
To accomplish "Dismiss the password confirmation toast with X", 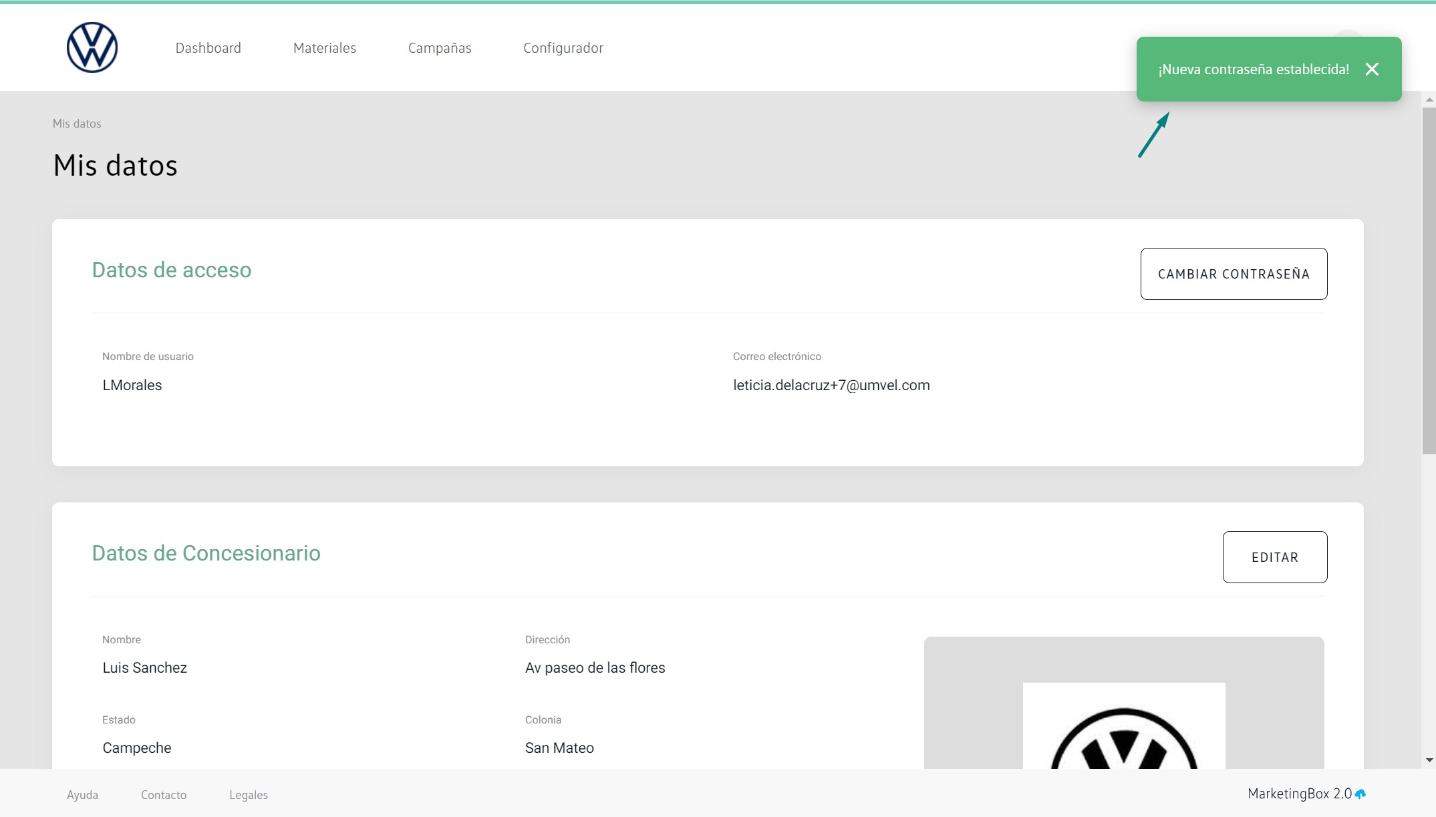I will click(x=1372, y=69).
